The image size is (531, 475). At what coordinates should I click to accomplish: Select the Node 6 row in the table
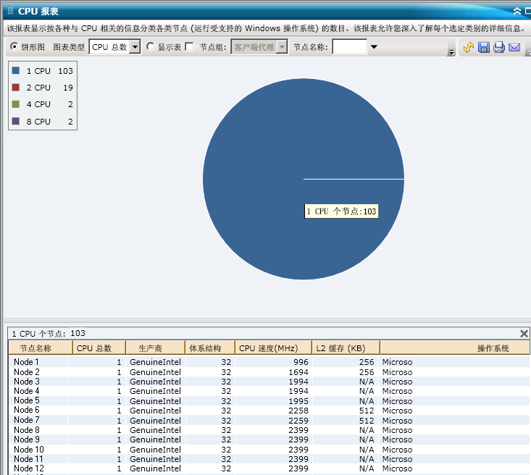[x=27, y=411]
